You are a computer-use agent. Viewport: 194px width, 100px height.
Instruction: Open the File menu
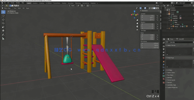point(5,3)
